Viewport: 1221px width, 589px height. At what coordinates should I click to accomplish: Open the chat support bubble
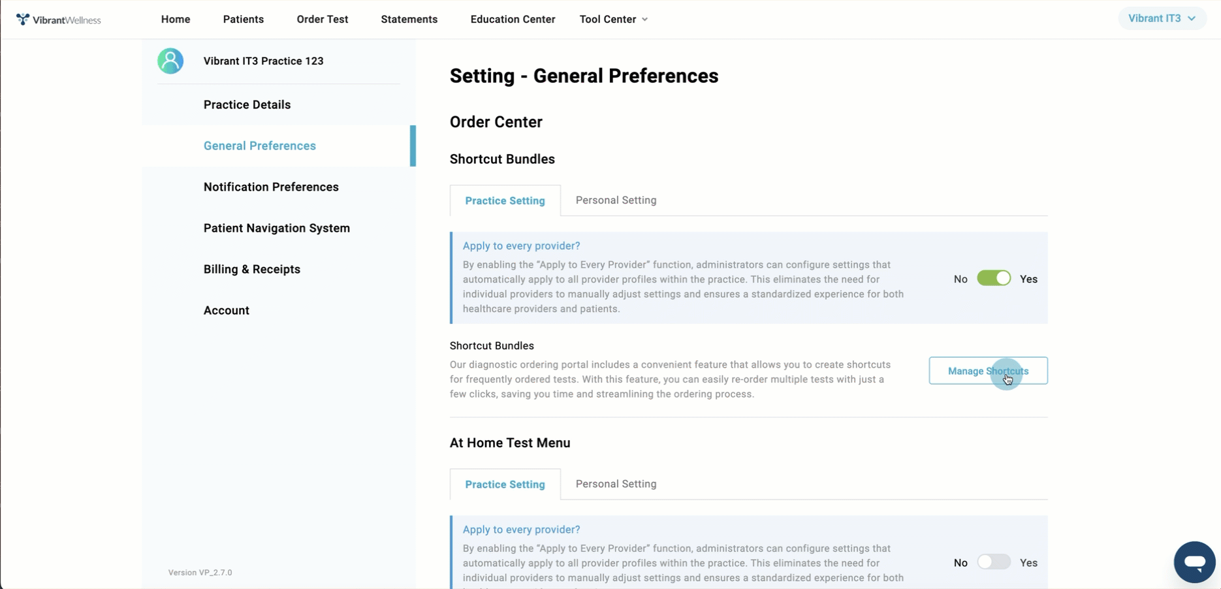(x=1194, y=562)
